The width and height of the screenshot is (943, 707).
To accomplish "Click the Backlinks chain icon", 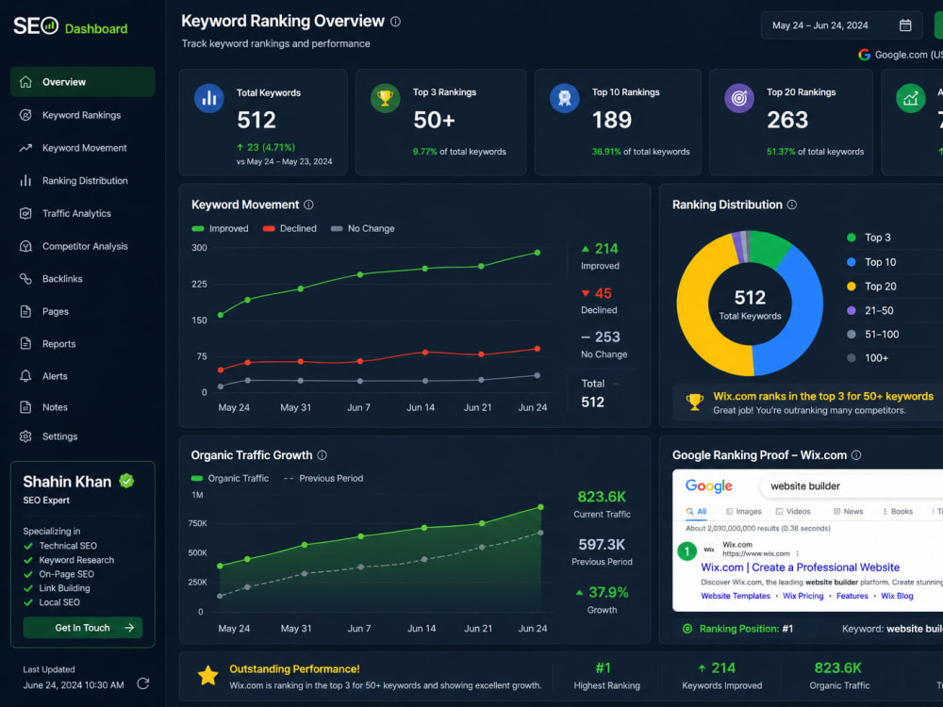I will (x=25, y=278).
